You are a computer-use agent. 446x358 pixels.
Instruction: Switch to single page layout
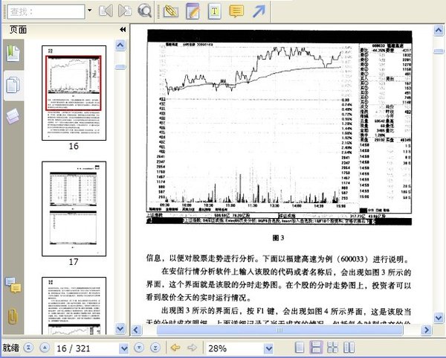[x=300, y=348]
